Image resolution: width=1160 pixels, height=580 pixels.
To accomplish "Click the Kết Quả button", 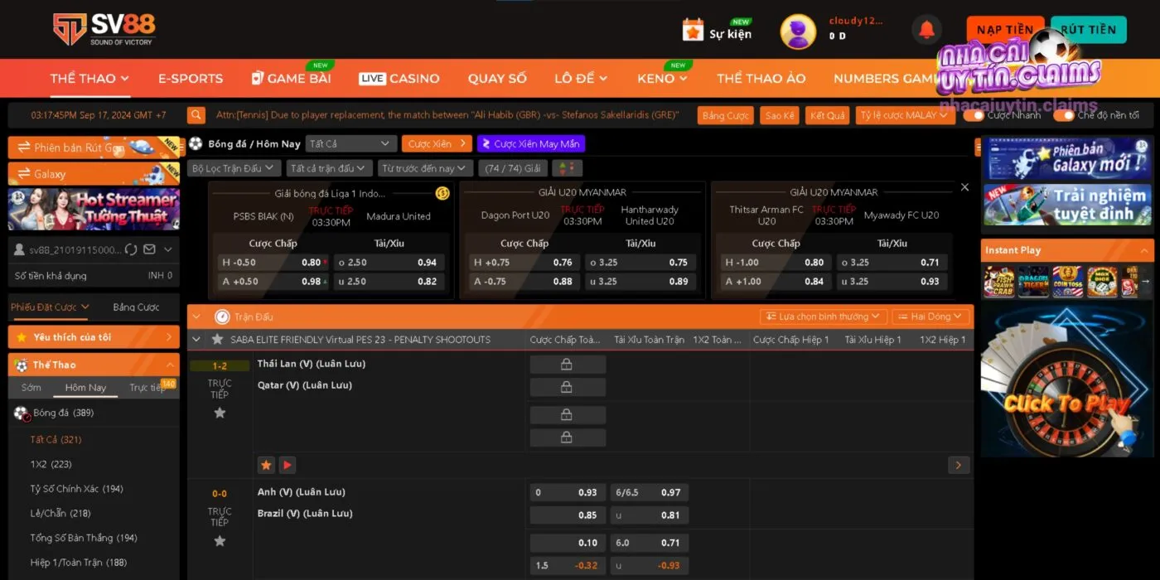I will coord(827,115).
